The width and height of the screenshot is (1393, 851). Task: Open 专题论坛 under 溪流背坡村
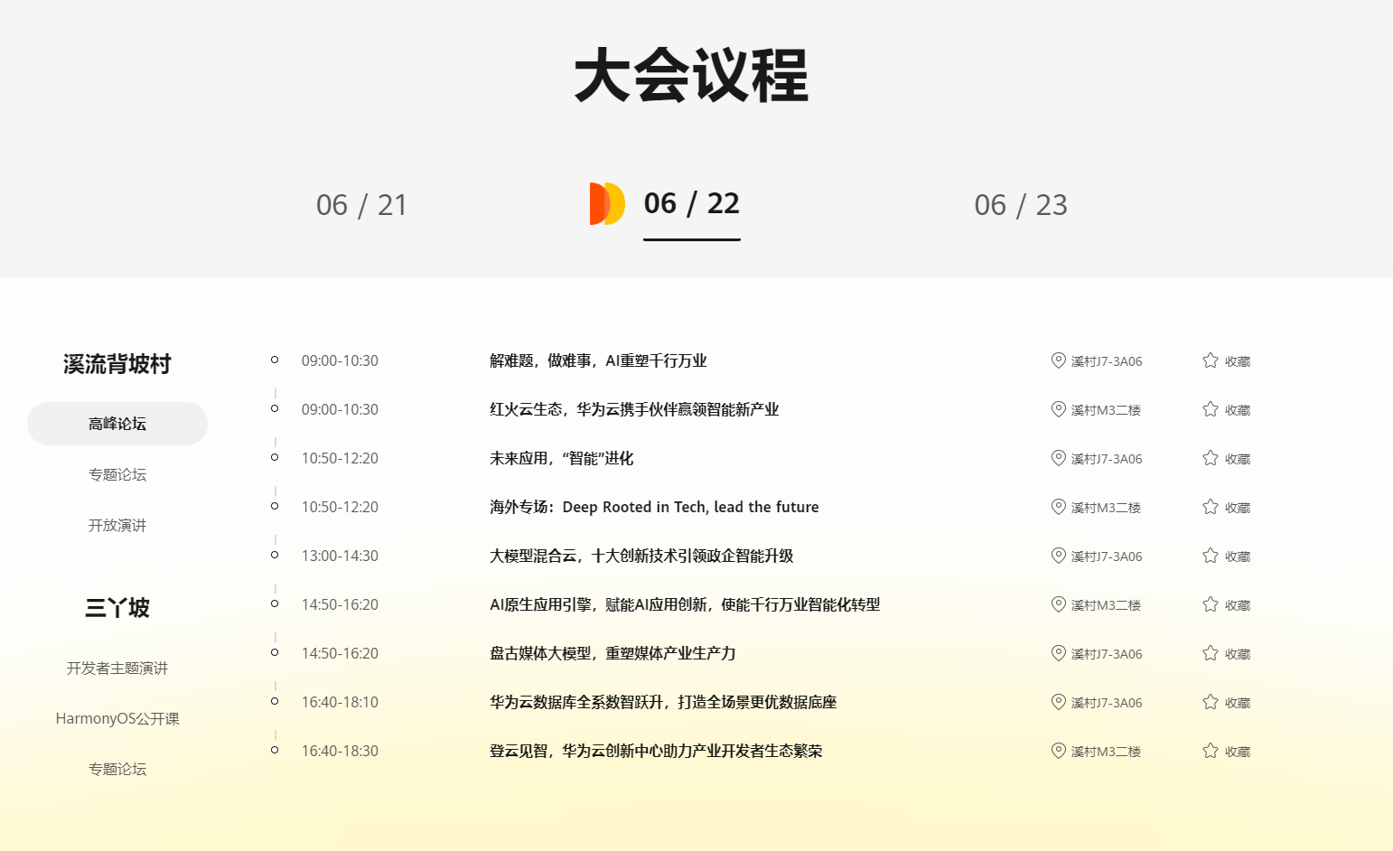[117, 474]
